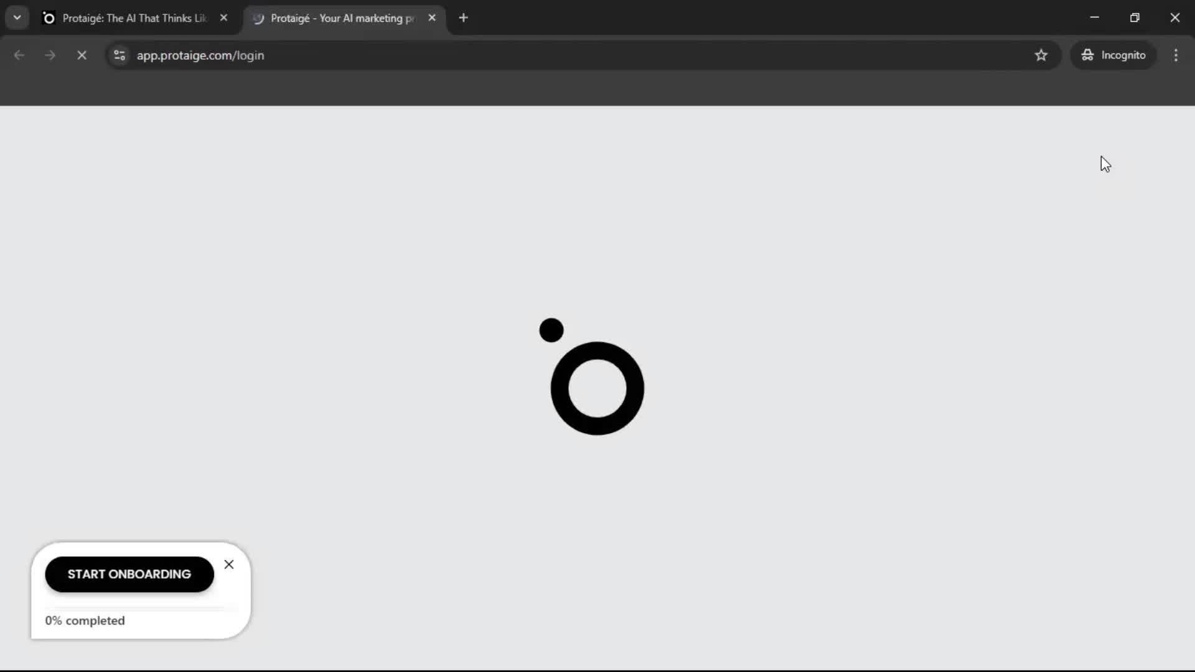This screenshot has height=672, width=1195.
Task: Click the back navigation arrow
Action: pos(19,55)
